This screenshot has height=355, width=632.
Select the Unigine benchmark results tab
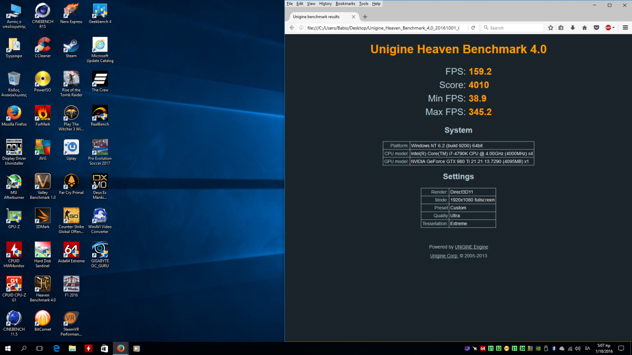[x=322, y=16]
